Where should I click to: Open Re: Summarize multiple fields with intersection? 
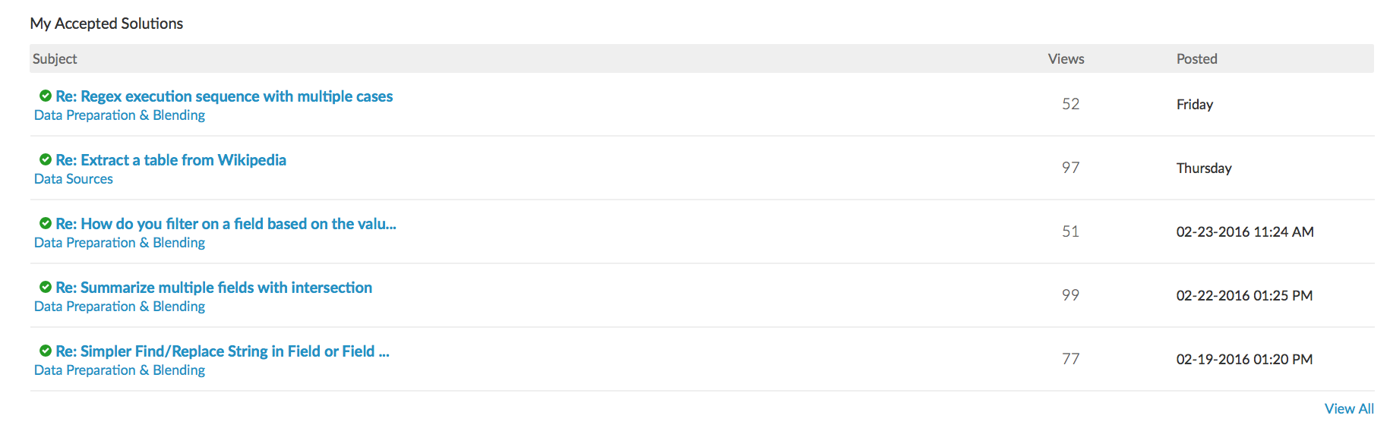(x=213, y=288)
